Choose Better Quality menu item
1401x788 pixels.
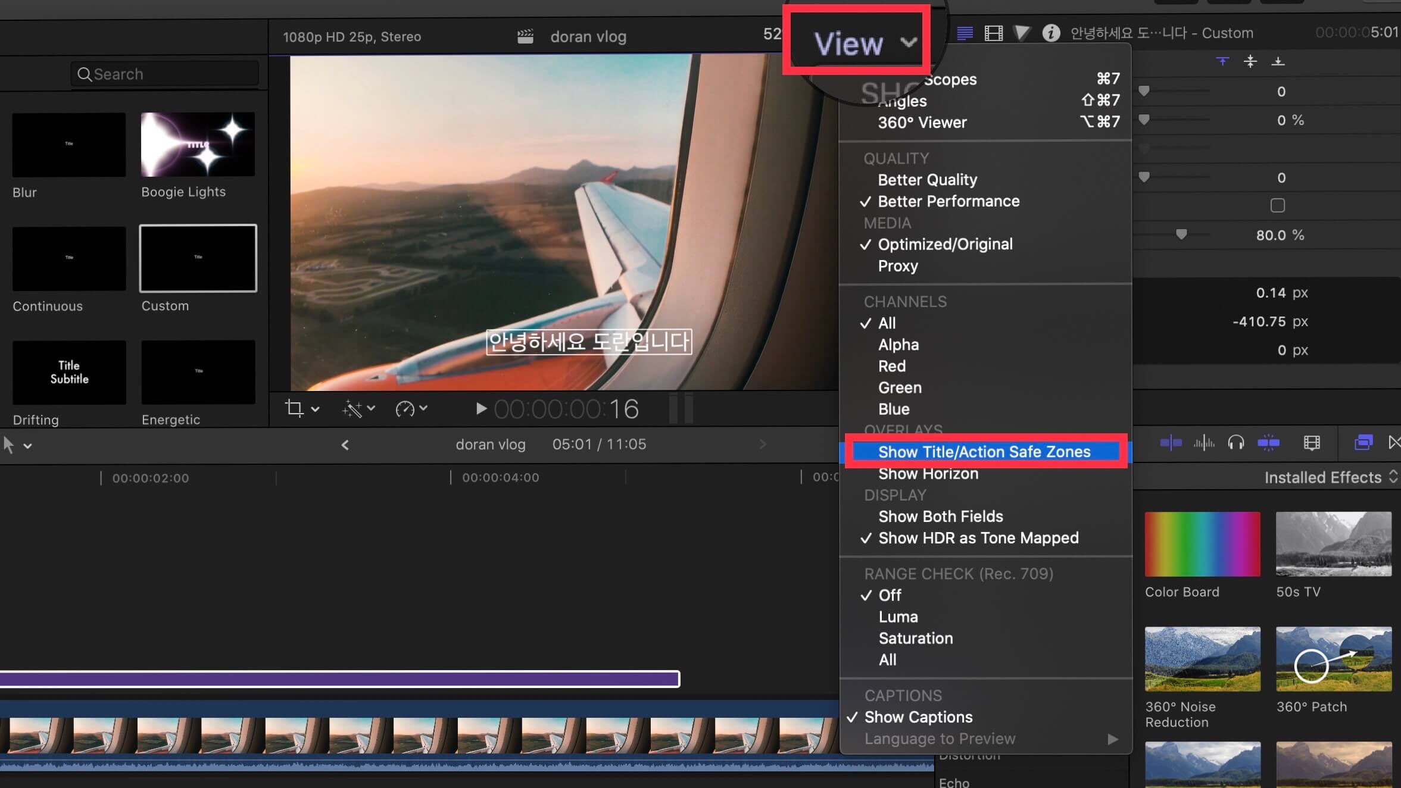point(927,180)
